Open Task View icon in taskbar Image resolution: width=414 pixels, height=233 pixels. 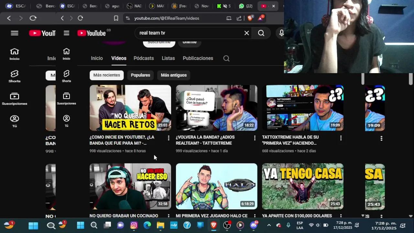(107, 225)
